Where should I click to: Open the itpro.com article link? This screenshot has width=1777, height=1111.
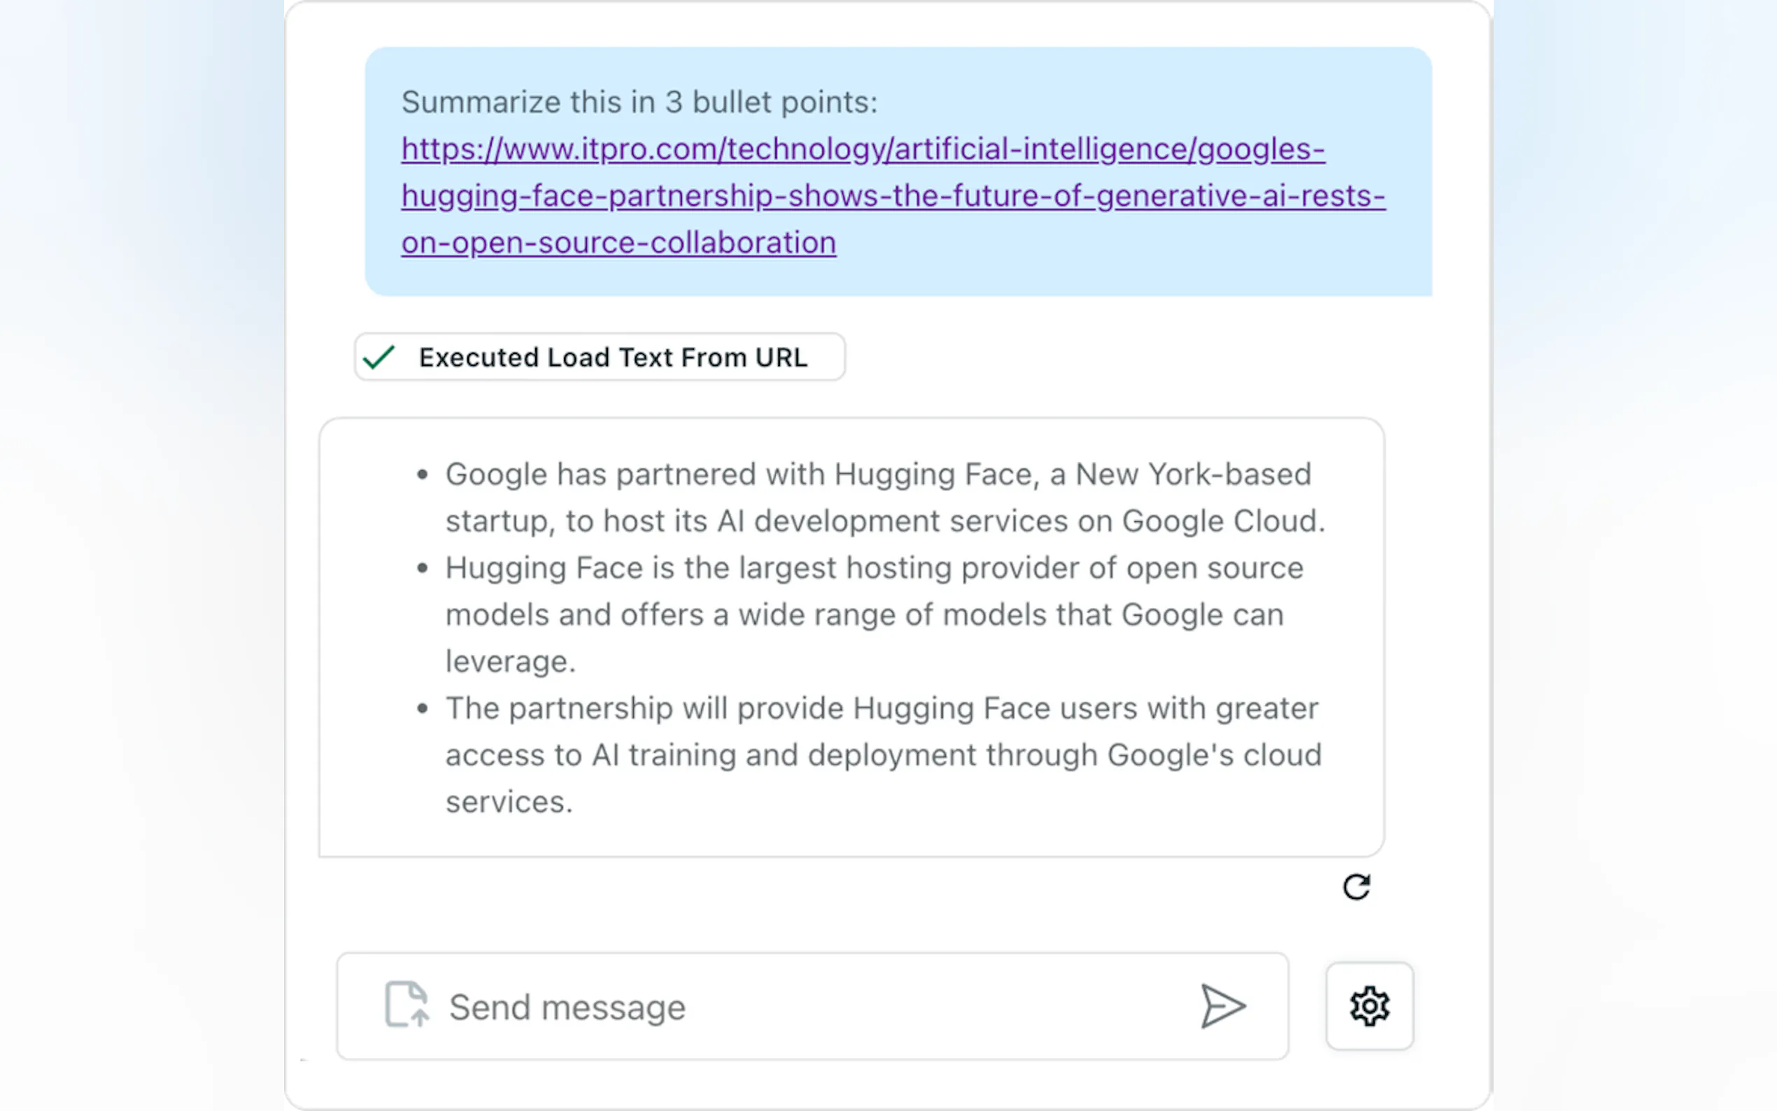point(863,149)
